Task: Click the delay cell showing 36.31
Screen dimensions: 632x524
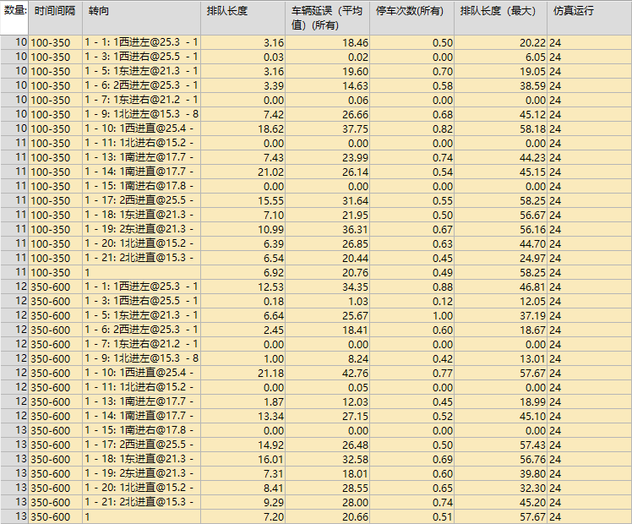Action: 328,229
